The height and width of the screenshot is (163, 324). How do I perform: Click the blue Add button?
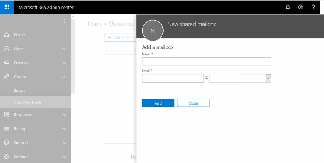pos(158,103)
